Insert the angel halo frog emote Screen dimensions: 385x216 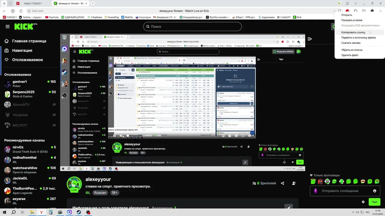pos(313,181)
